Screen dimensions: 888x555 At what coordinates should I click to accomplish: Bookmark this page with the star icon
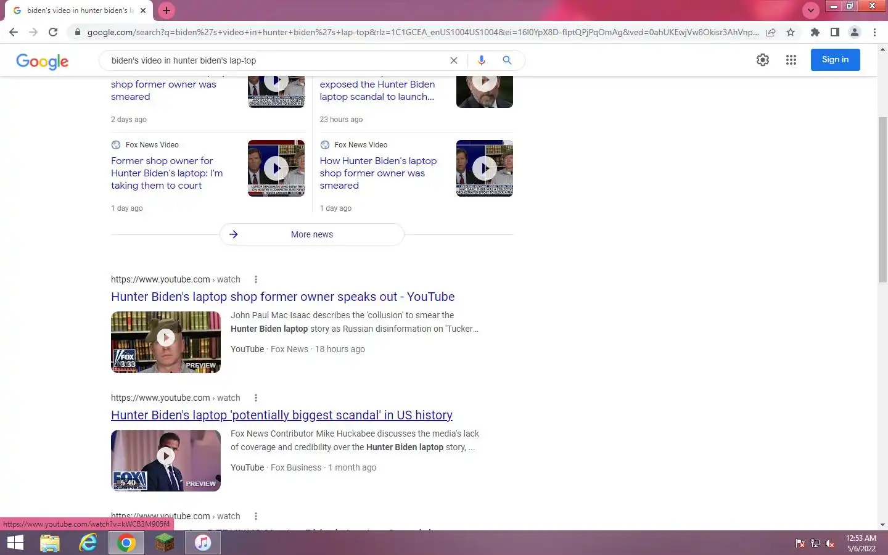click(x=791, y=32)
